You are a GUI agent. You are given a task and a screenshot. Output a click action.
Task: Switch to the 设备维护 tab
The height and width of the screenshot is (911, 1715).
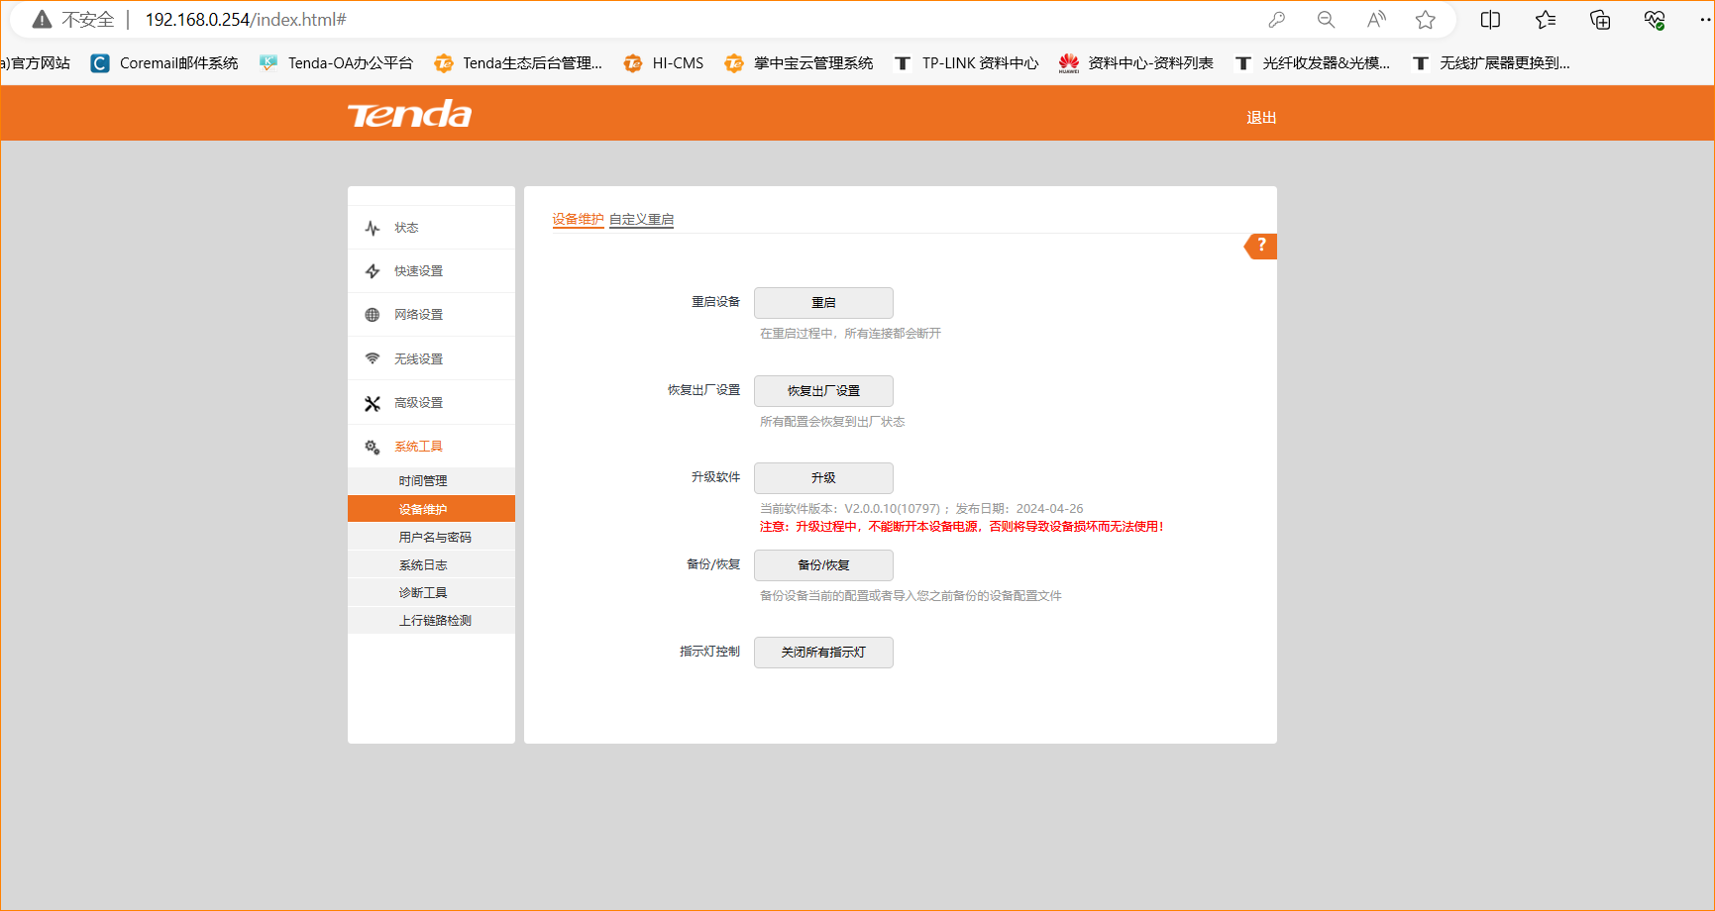(x=578, y=220)
